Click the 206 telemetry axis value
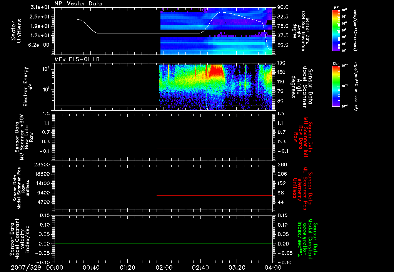The image size is (394, 272). coord(281,174)
